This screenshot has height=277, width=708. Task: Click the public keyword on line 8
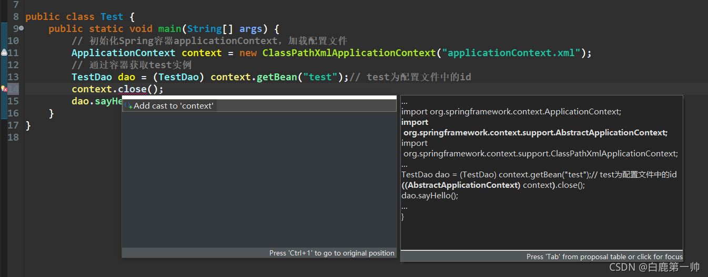point(43,17)
